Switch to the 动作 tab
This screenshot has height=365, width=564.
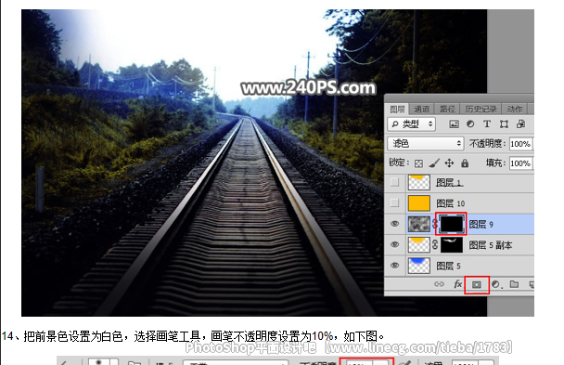coord(514,109)
